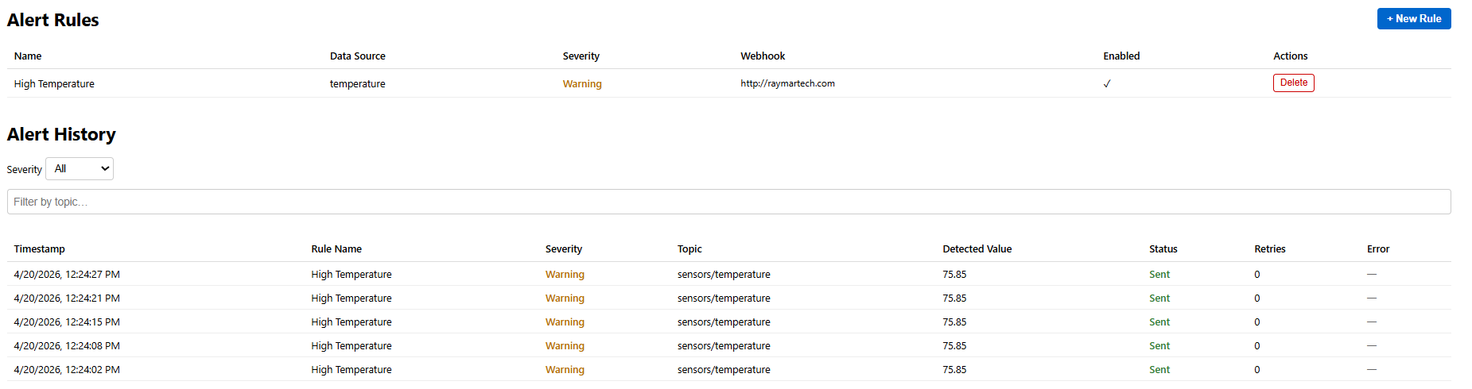The height and width of the screenshot is (389, 1472).
Task: Focus the Filter by topic field
Action: click(x=728, y=202)
